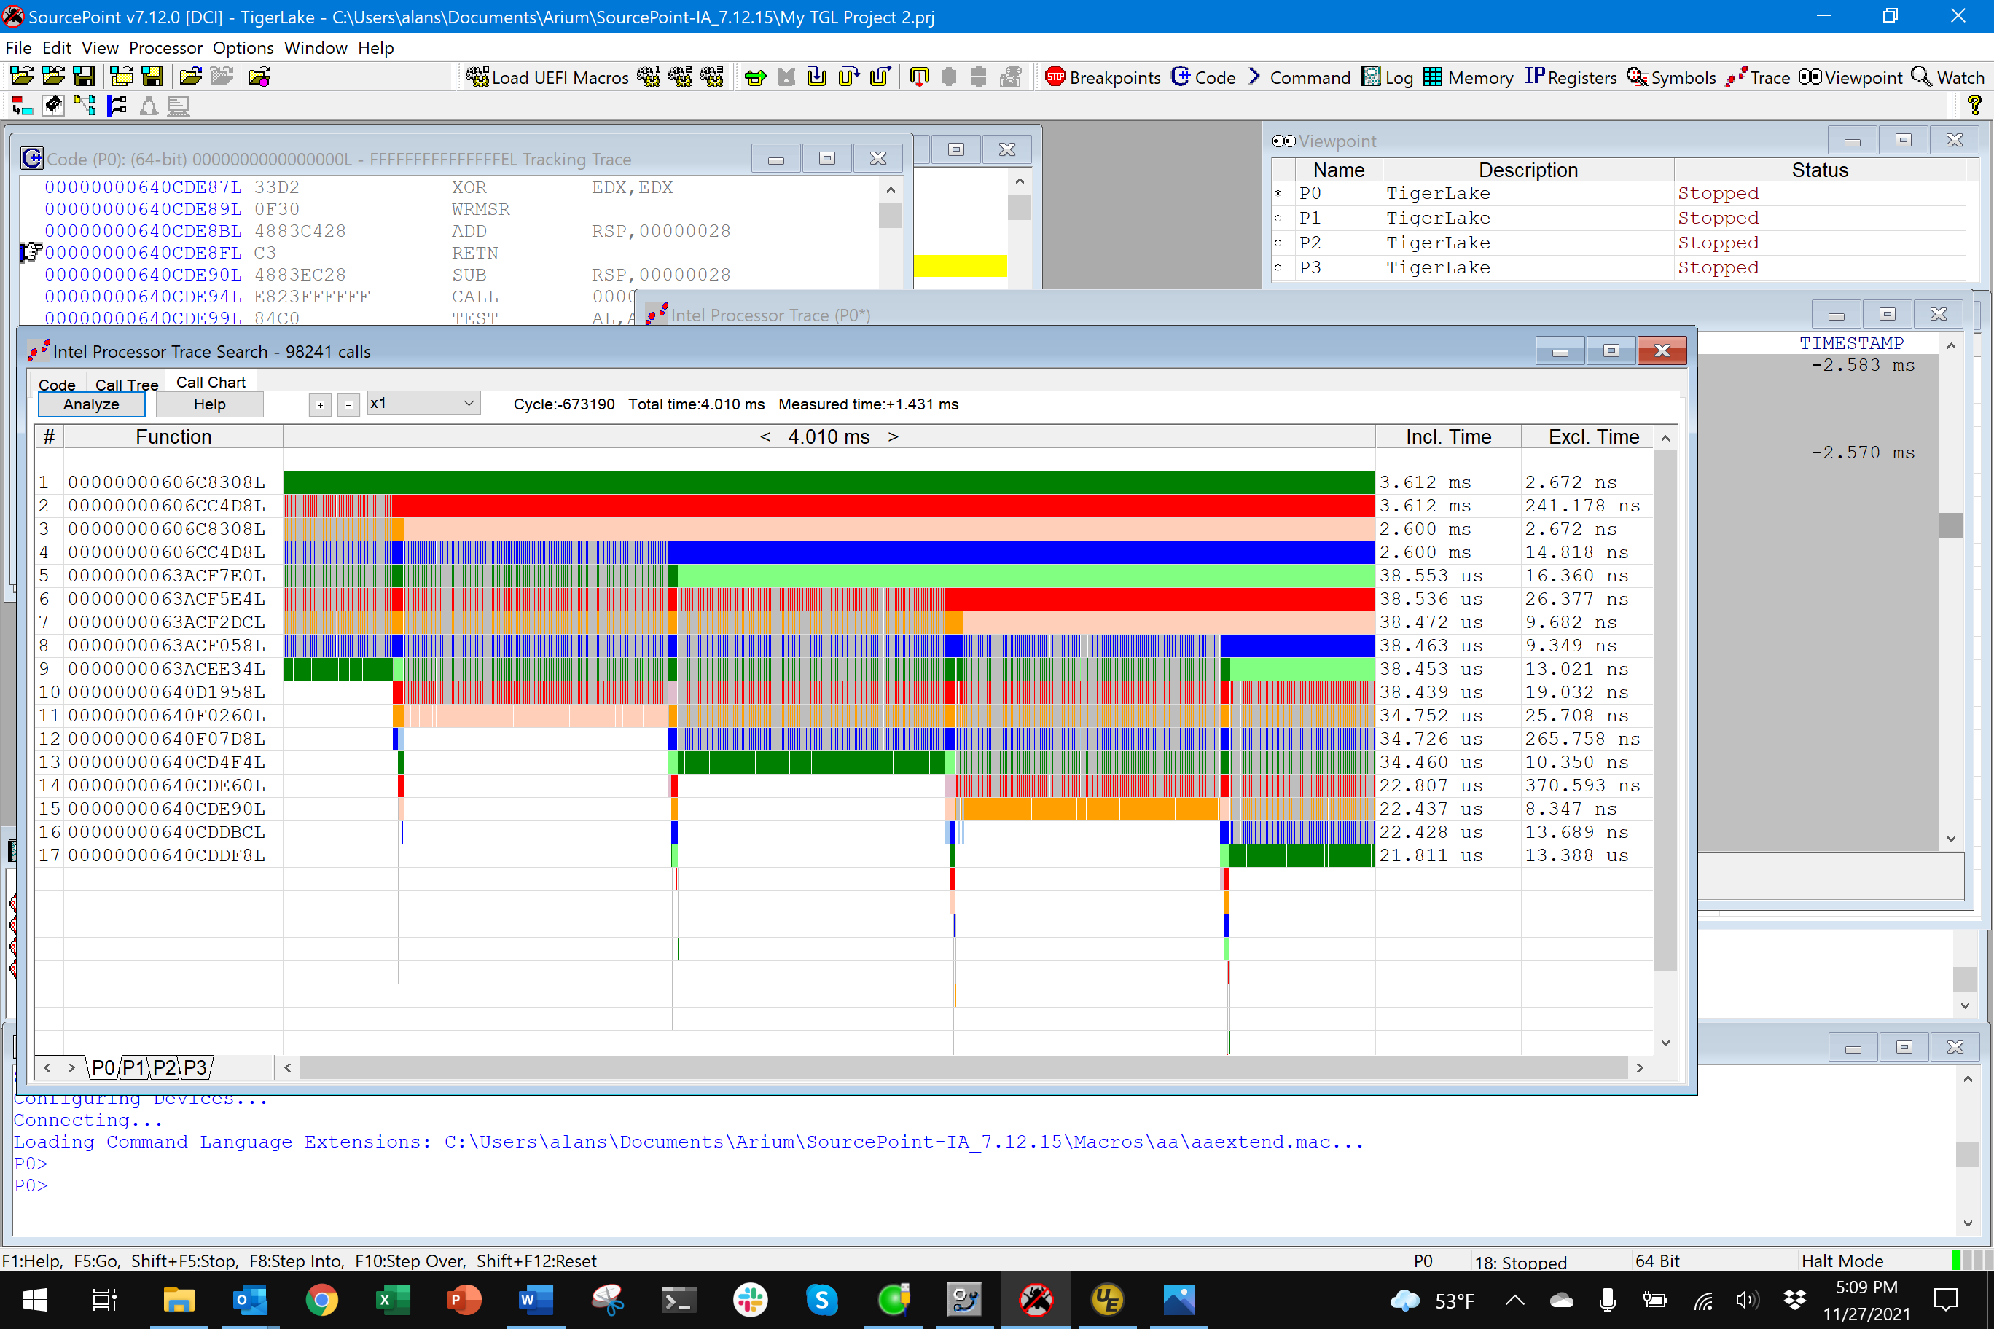The image size is (1994, 1329).
Task: Open the Watch window from toolbar
Action: (1948, 77)
